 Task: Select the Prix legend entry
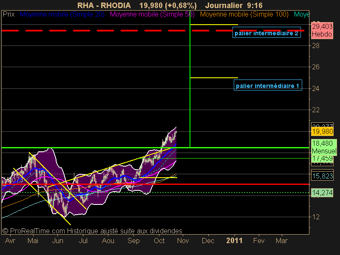coord(8,14)
